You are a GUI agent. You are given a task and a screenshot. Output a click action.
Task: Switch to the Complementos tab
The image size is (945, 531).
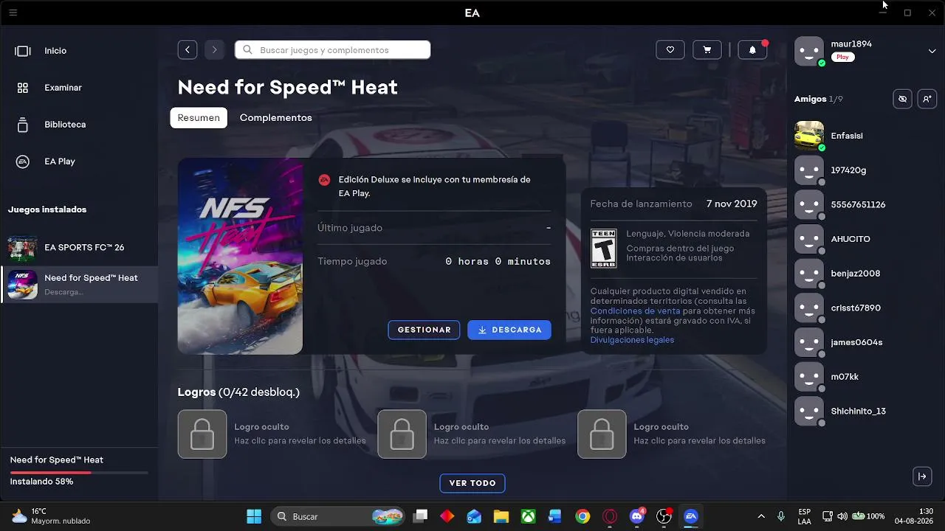coord(276,118)
